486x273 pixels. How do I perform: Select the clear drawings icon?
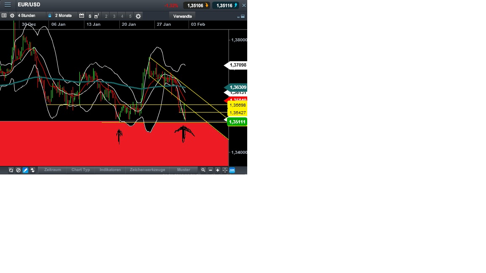(18, 170)
